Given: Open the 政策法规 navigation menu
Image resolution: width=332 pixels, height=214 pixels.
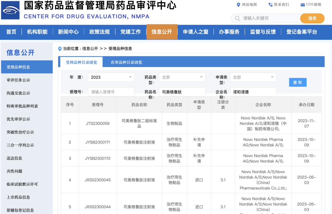Looking at the screenshot, I should (99, 32).
